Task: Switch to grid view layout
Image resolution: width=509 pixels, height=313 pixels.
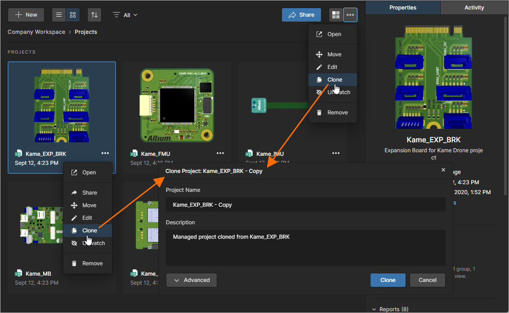Action: point(72,15)
